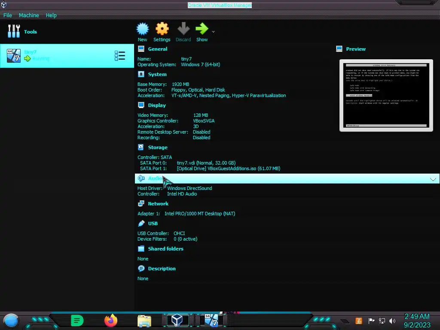This screenshot has width=440, height=330.
Task: Open the Show button dropdown arrow
Action: (x=213, y=32)
